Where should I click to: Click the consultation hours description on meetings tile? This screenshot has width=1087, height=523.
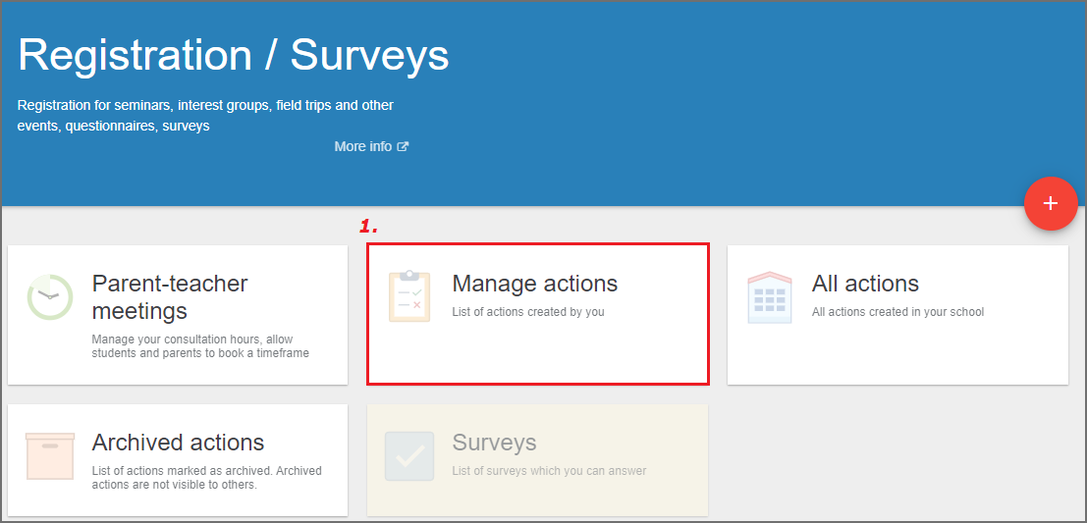pos(200,346)
